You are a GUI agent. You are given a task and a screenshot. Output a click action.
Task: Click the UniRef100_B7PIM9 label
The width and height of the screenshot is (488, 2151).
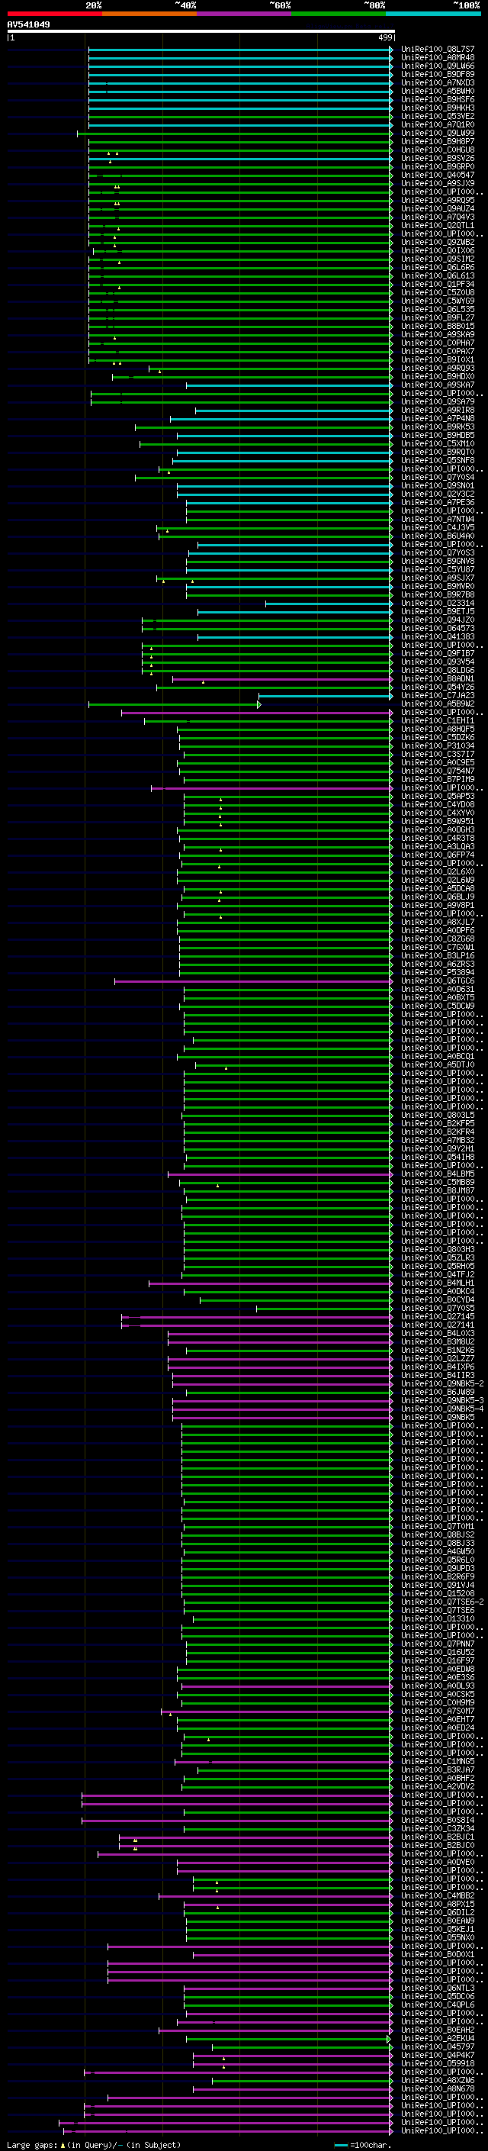(437, 779)
